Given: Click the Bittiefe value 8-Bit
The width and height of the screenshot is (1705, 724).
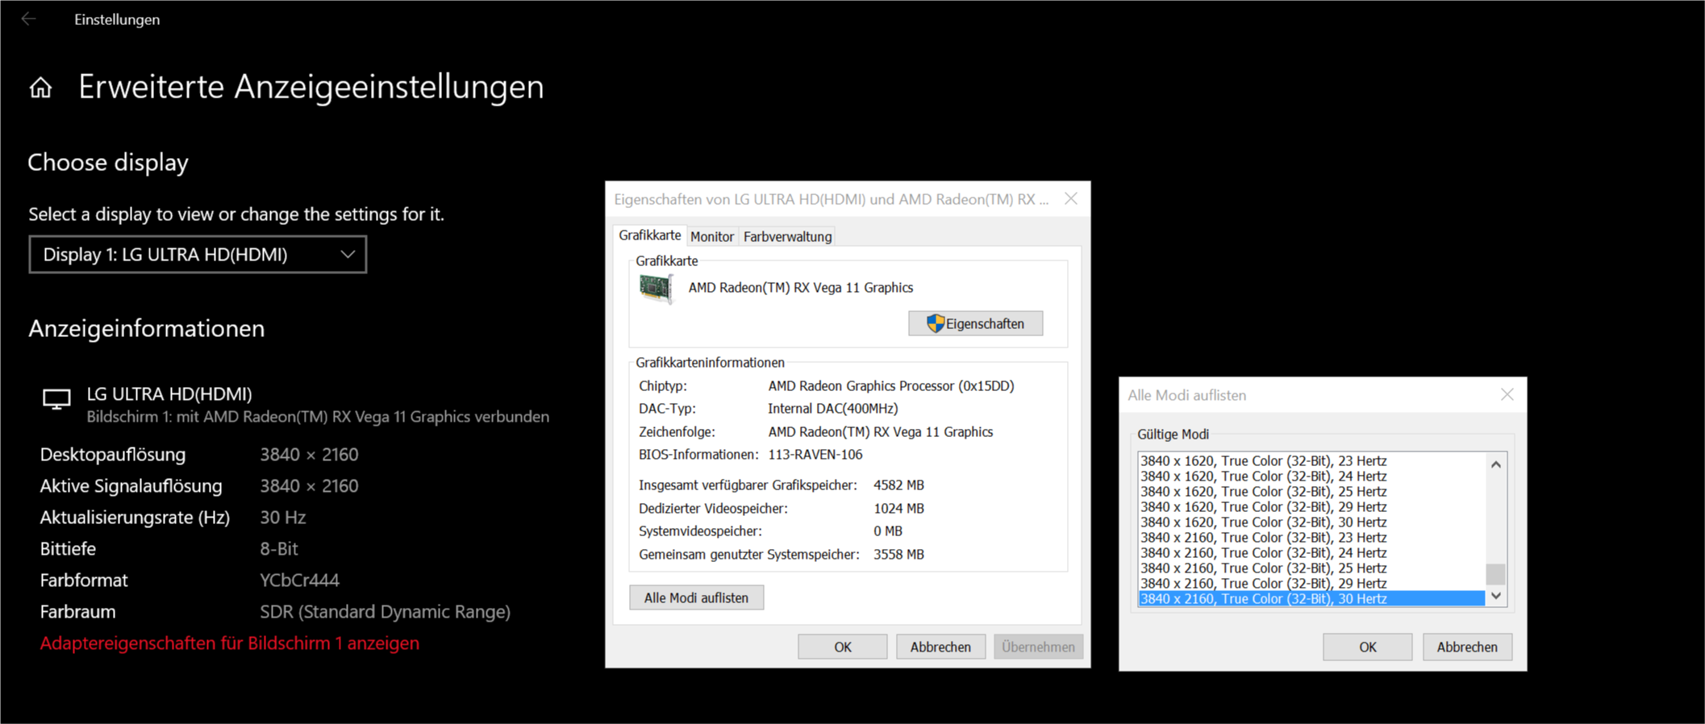Looking at the screenshot, I should [279, 549].
